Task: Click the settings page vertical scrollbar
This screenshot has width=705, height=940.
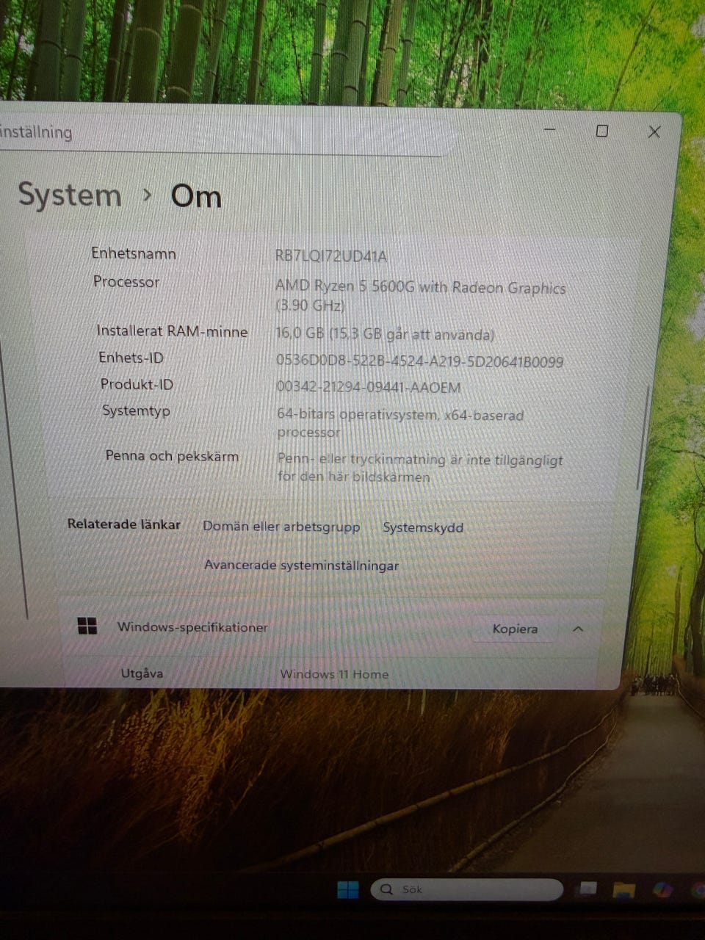Action: click(x=644, y=438)
